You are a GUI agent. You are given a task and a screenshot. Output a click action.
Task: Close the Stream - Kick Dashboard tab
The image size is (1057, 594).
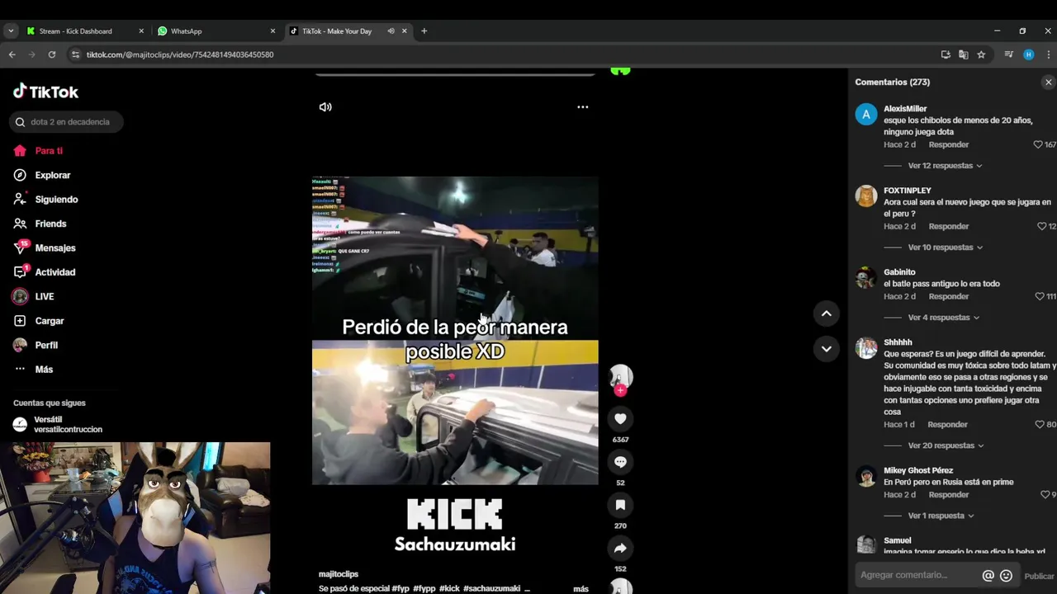[141, 31]
